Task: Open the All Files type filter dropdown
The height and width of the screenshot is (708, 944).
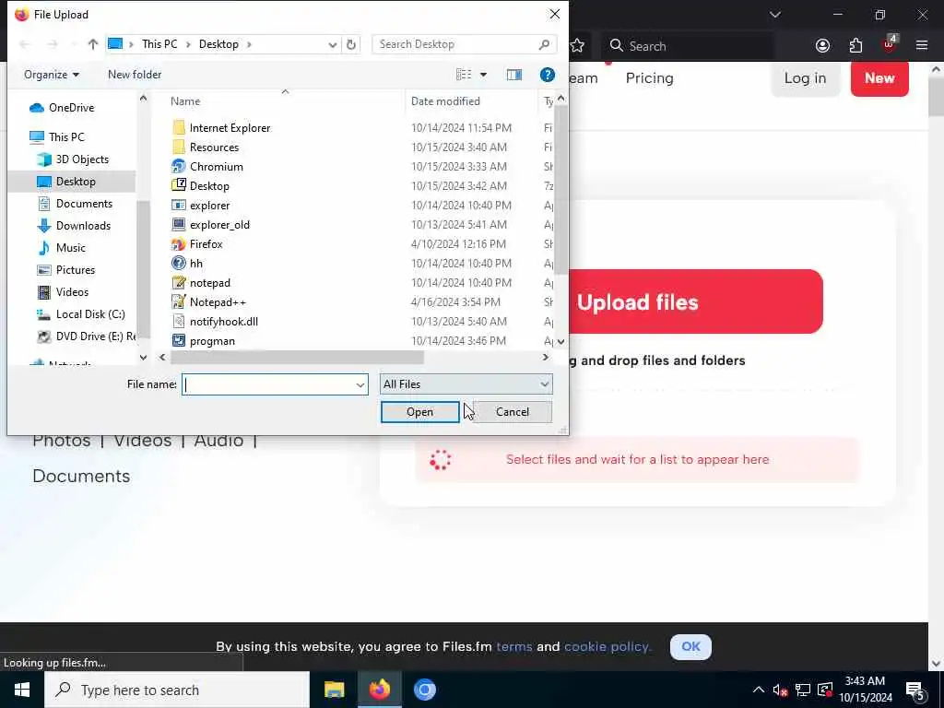Action: pyautogui.click(x=466, y=384)
